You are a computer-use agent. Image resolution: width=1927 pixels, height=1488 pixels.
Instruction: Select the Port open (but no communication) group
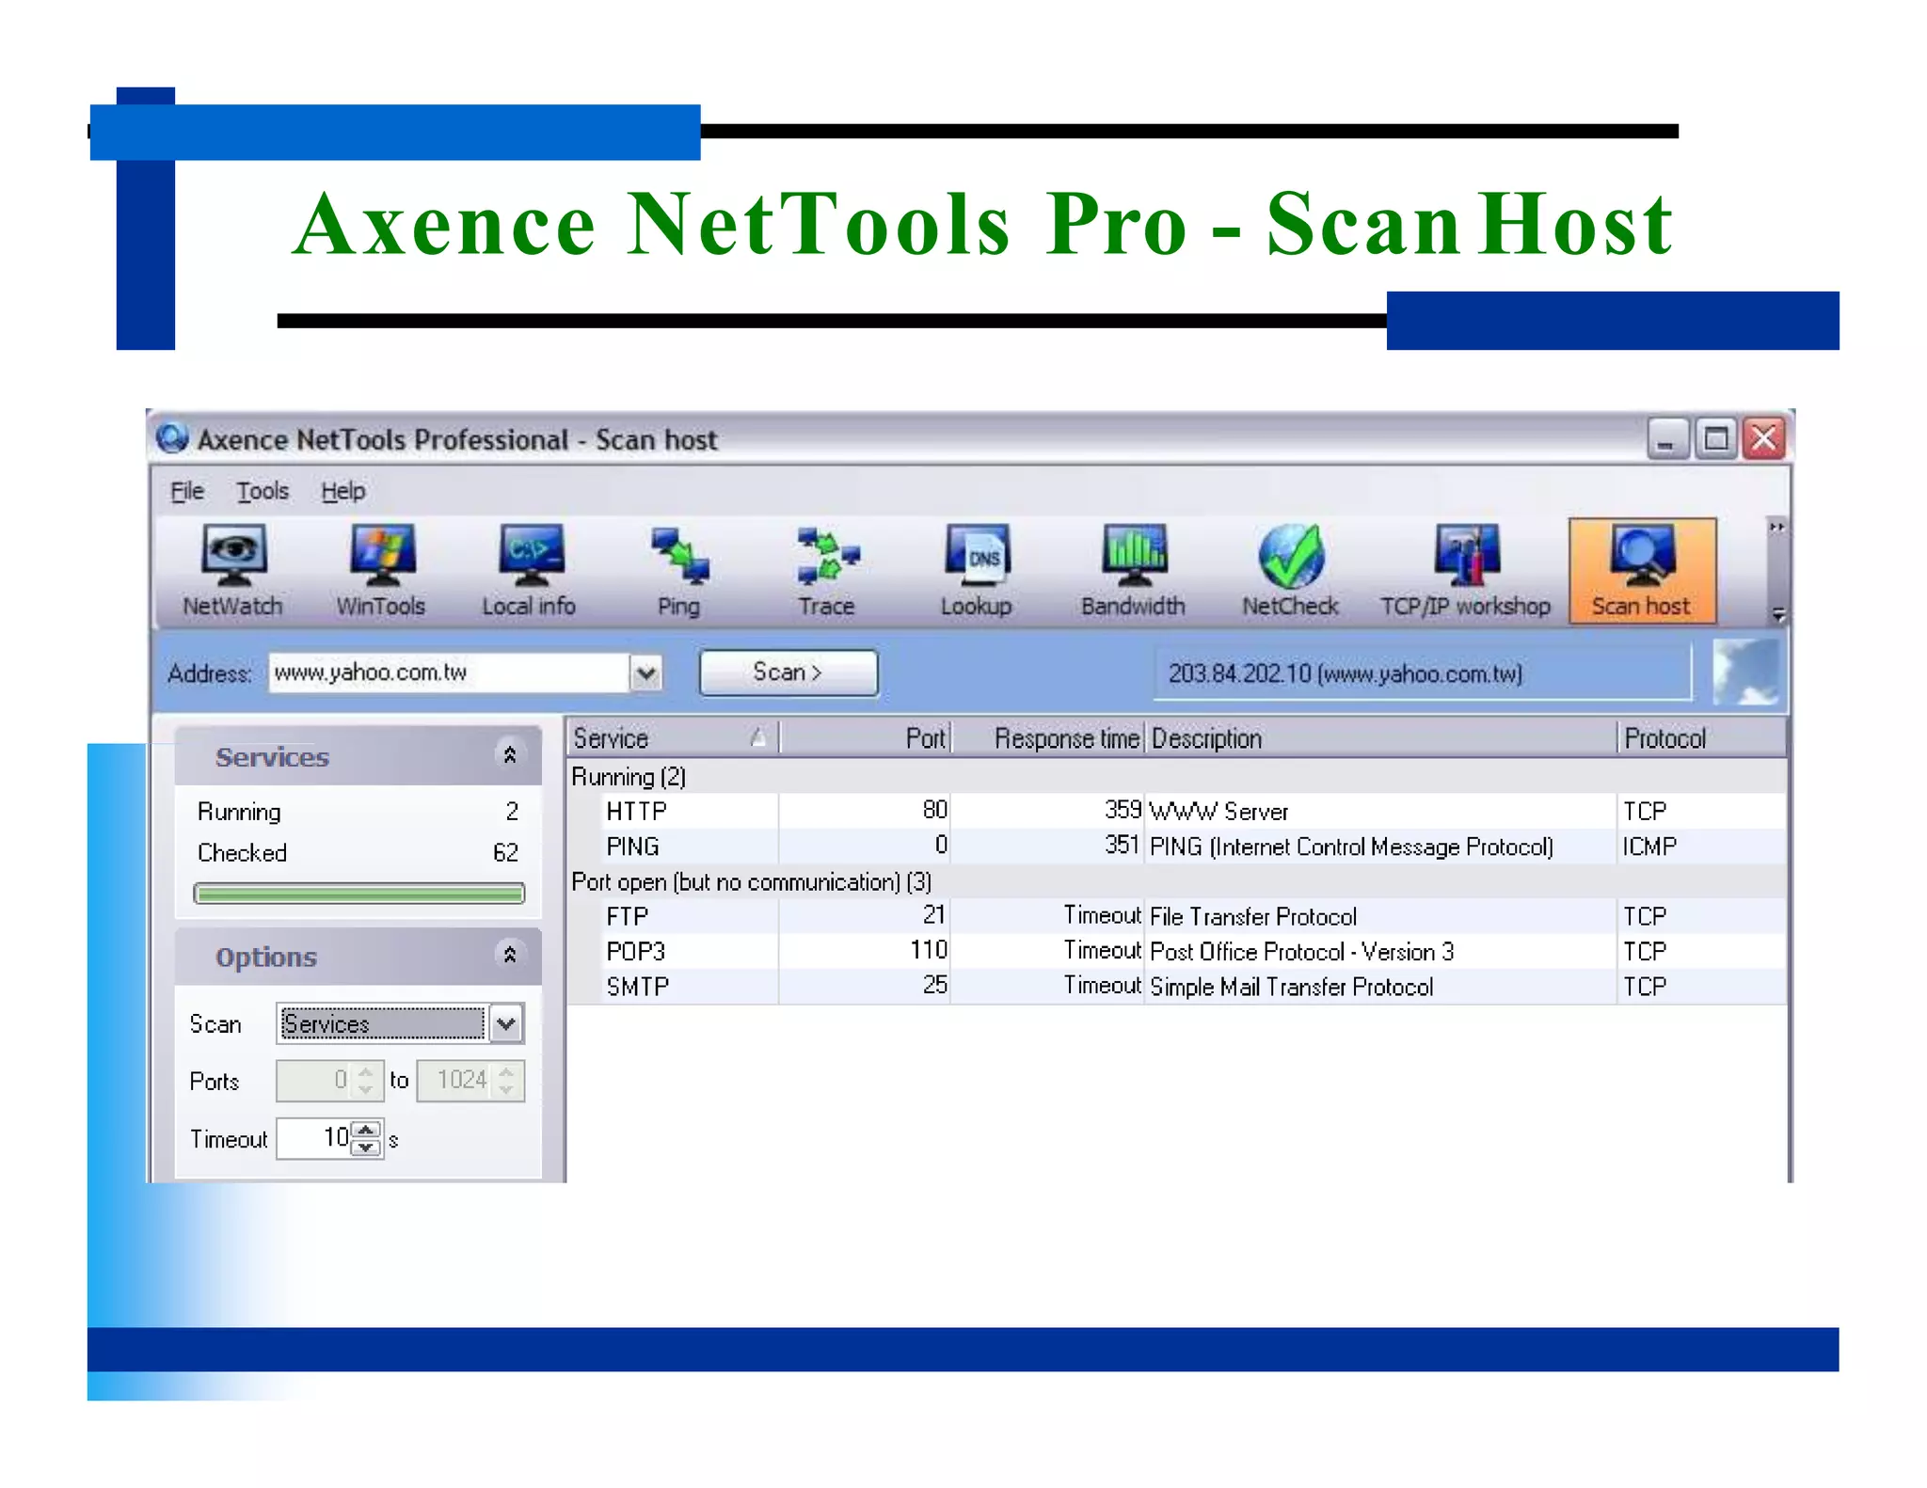1176,882
